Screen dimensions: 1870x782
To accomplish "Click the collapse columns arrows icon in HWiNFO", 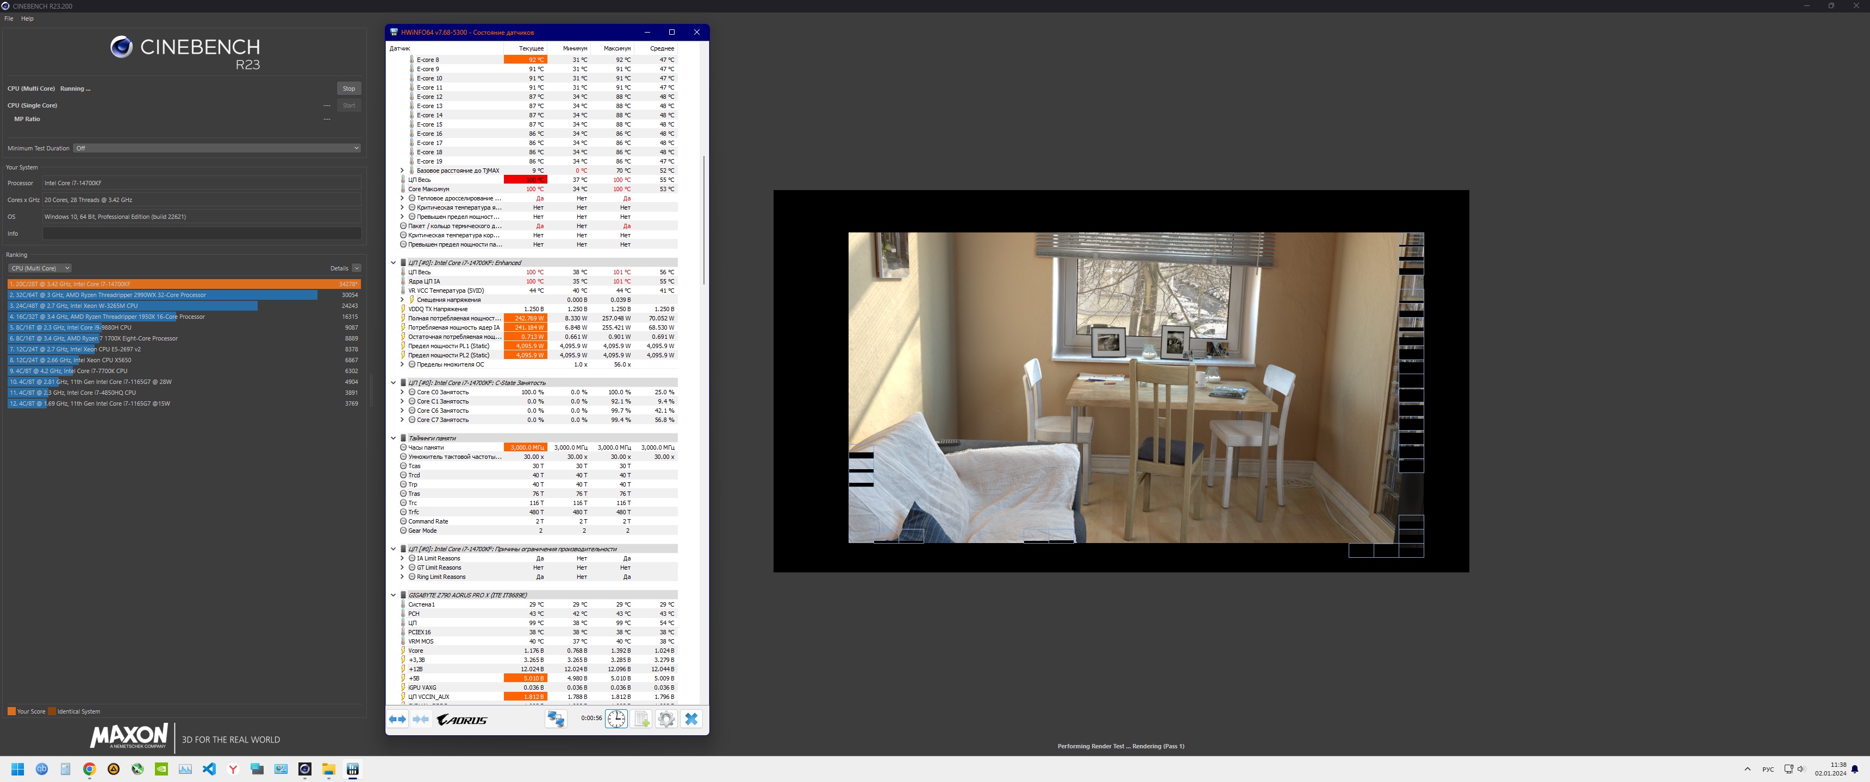I will pyautogui.click(x=421, y=719).
